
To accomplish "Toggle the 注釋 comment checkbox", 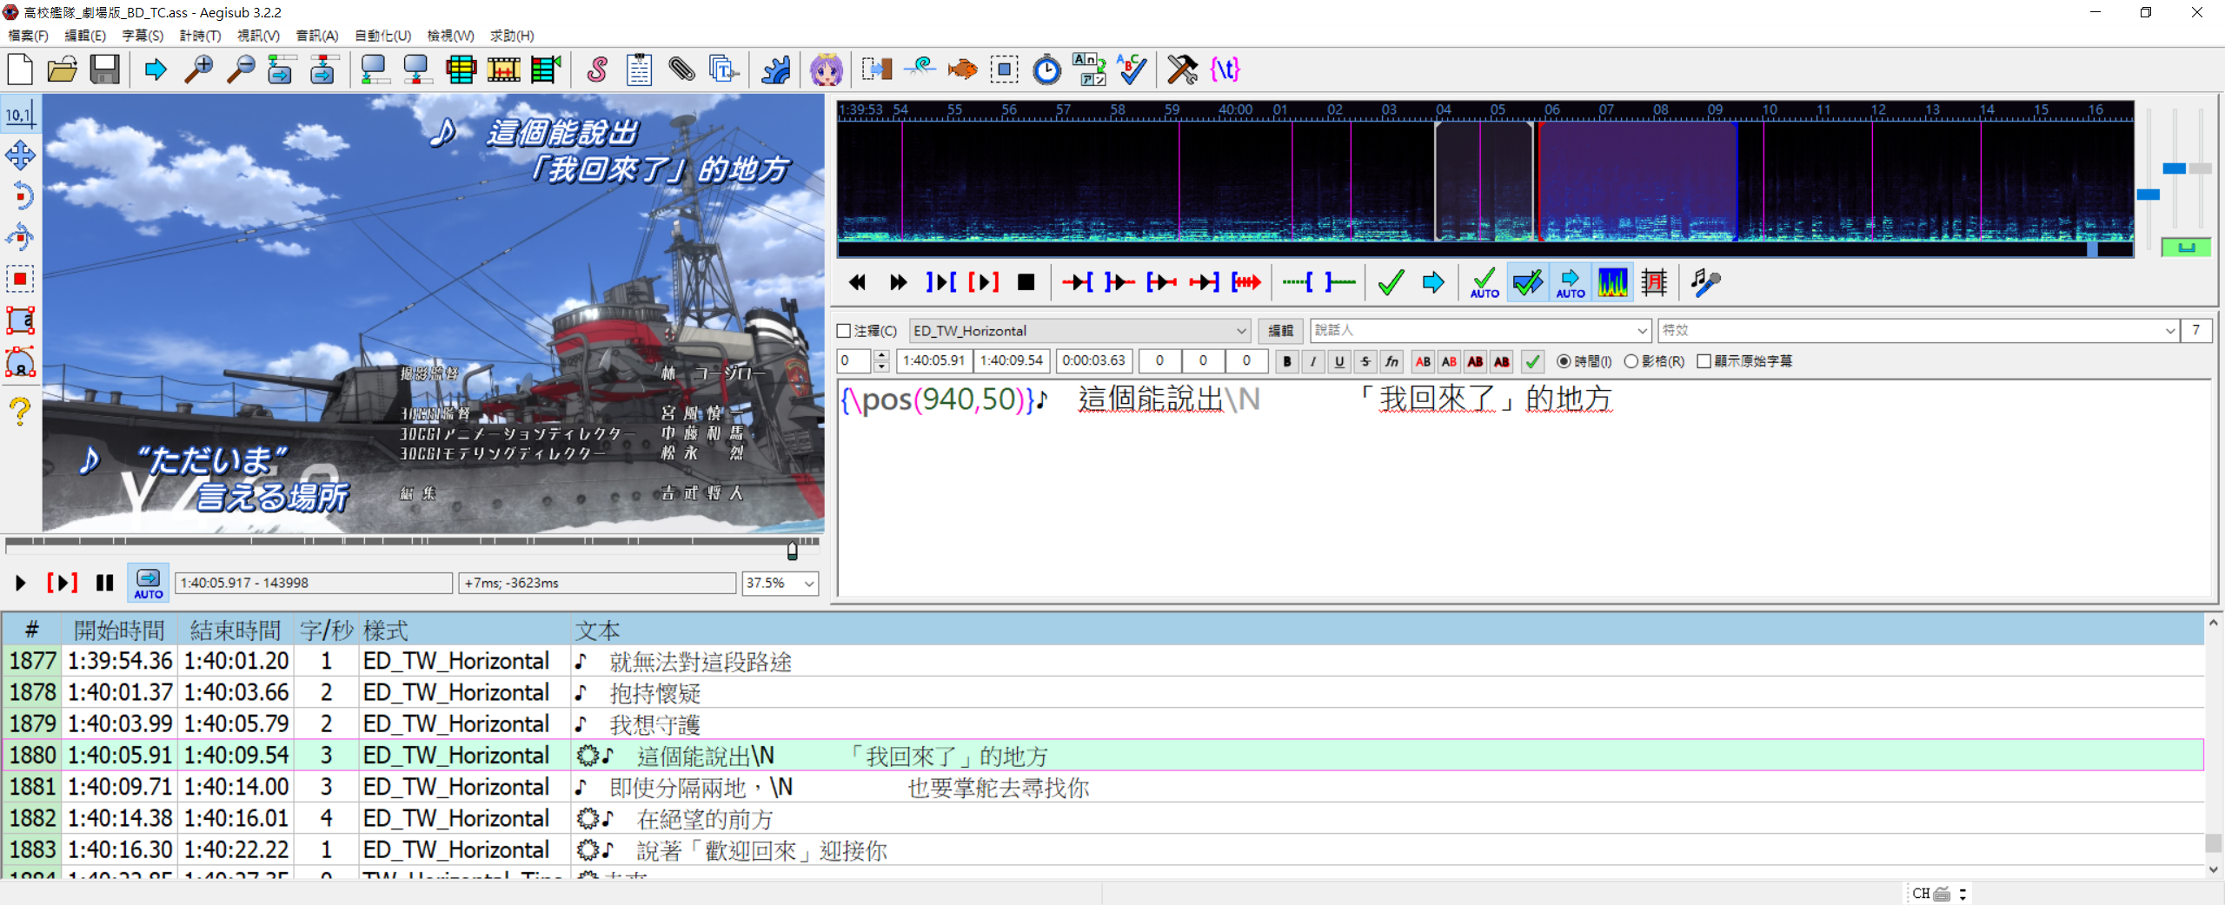I will tap(844, 331).
